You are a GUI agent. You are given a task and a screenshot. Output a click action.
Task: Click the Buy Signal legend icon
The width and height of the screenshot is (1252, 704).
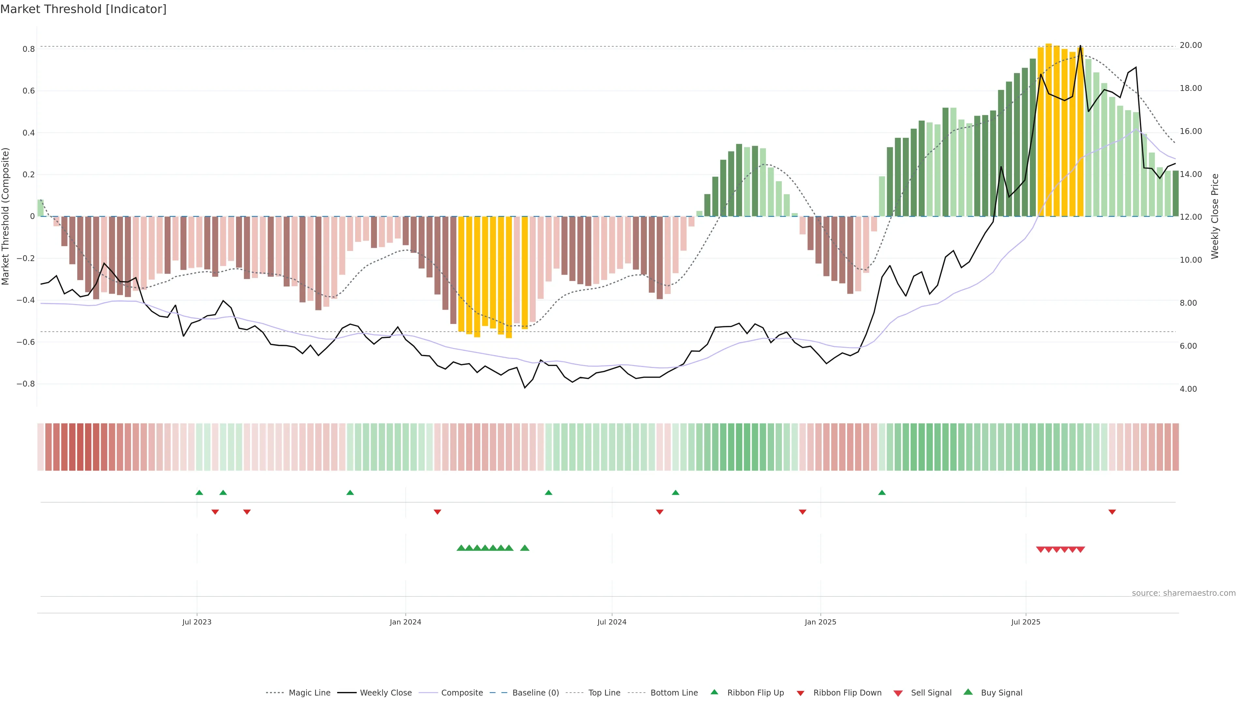click(968, 692)
